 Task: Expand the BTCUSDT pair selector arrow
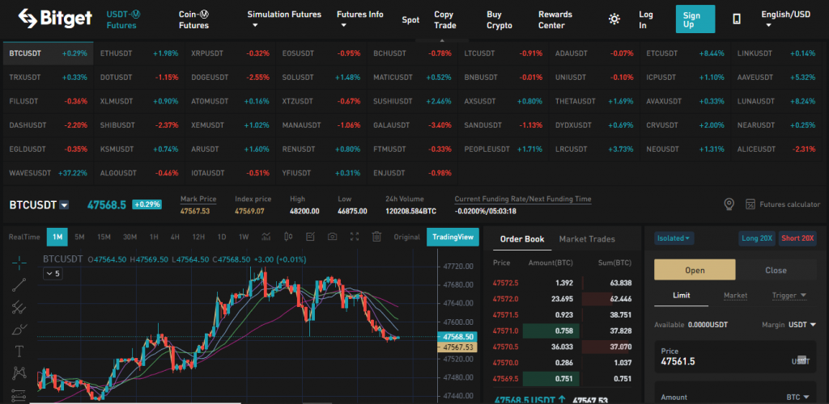pos(64,205)
